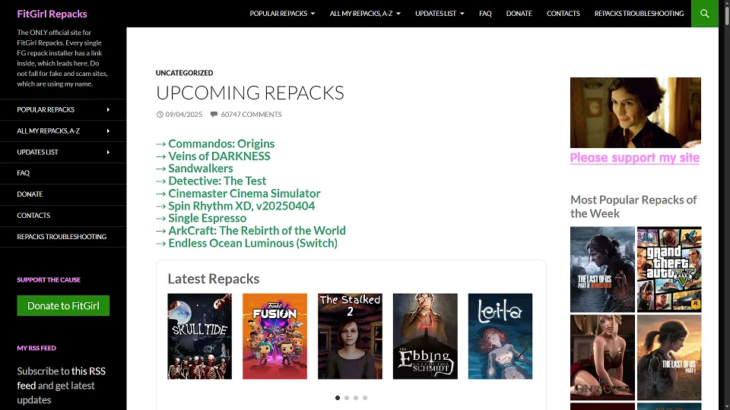Open Detective: The Test link
The height and width of the screenshot is (410, 730).
(217, 181)
